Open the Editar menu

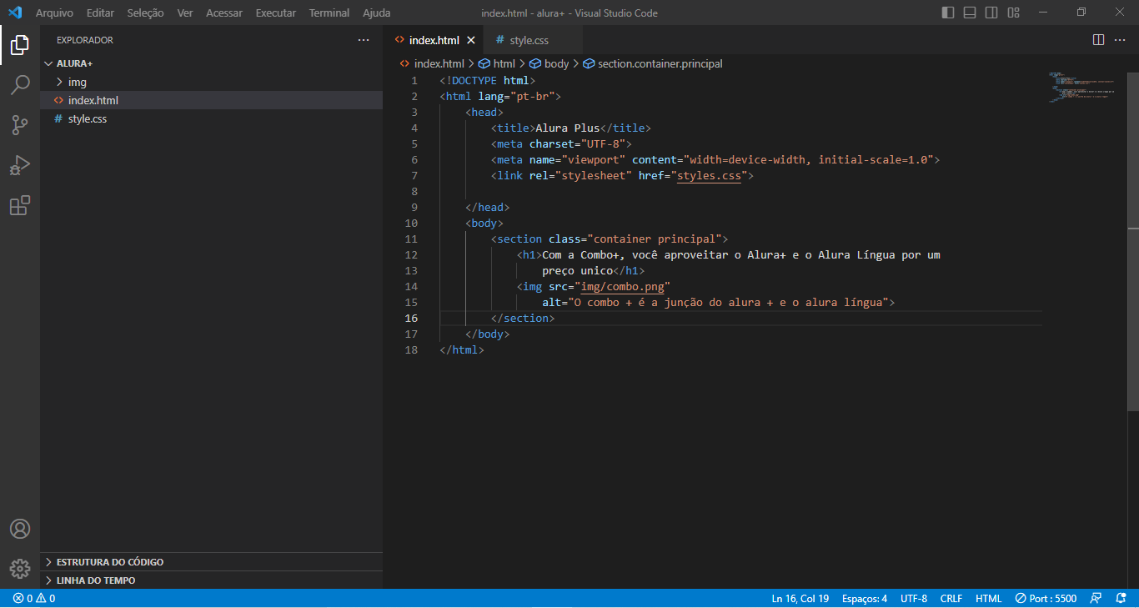[x=100, y=13]
